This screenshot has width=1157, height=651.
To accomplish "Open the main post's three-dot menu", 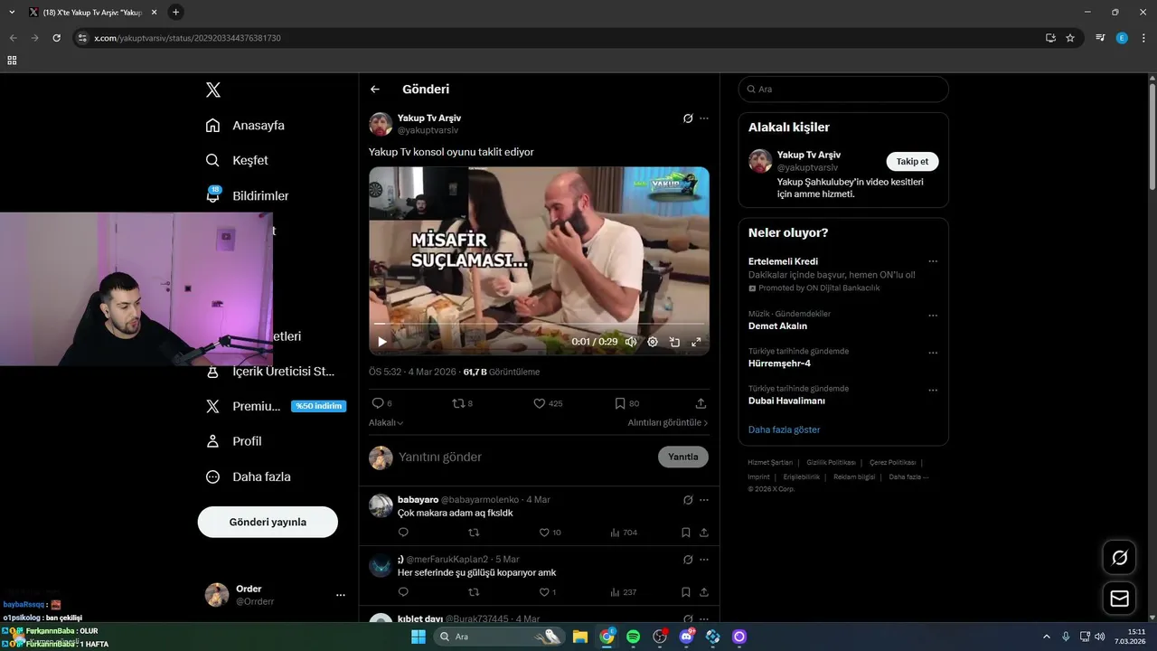I will coord(704,118).
